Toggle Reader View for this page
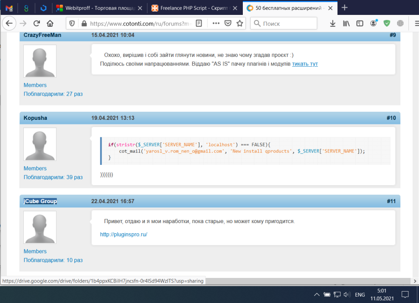The image size is (419, 303). pos(199,23)
